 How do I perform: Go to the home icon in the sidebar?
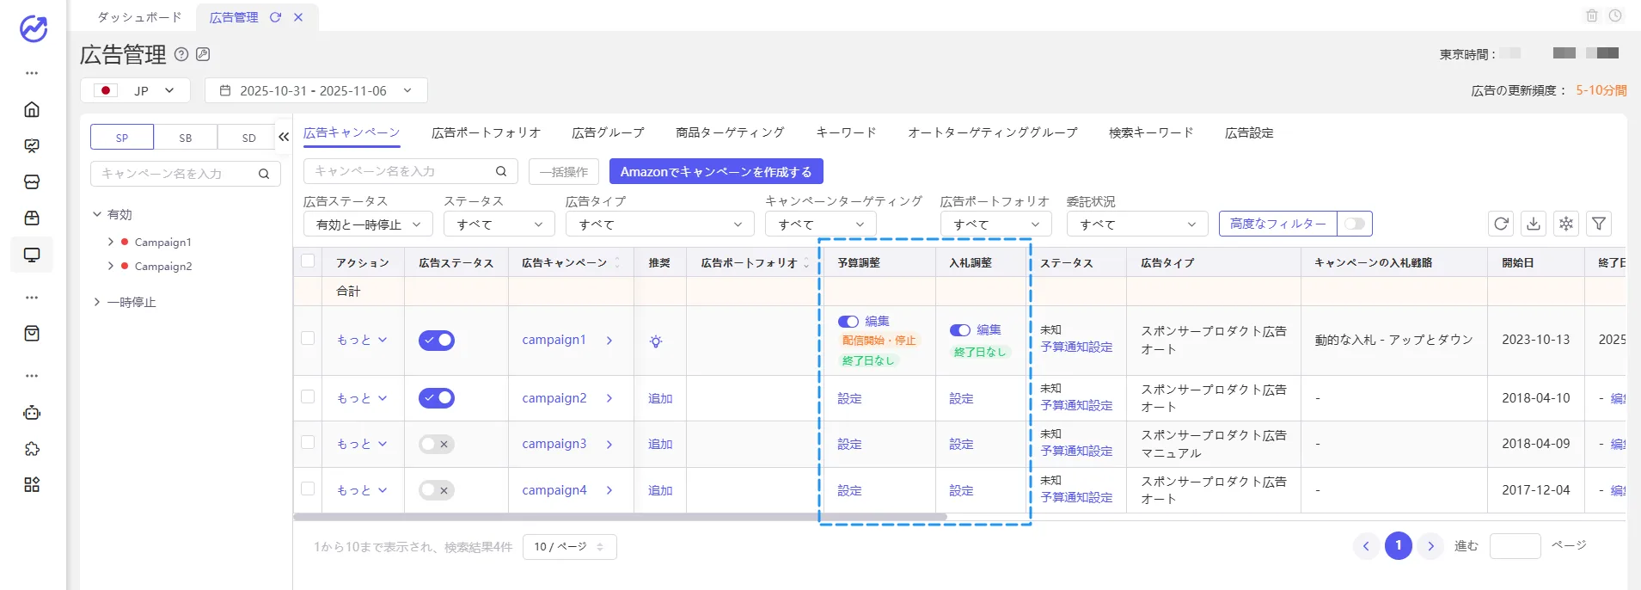(x=32, y=109)
